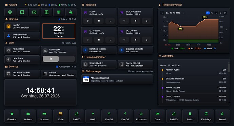Lower the DG Gesamt blinds
The image size is (234, 126).
(147, 40)
